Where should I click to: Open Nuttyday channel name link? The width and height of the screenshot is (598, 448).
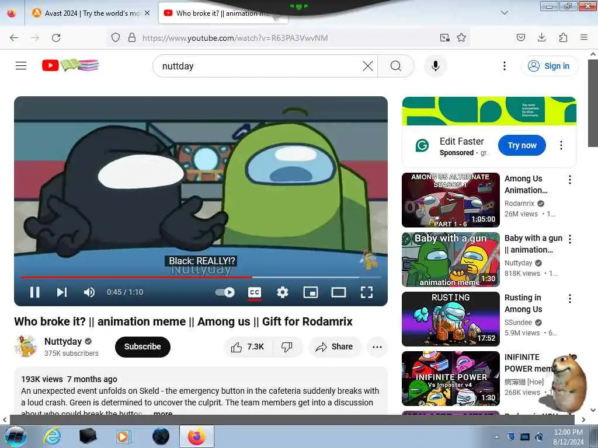[63, 341]
